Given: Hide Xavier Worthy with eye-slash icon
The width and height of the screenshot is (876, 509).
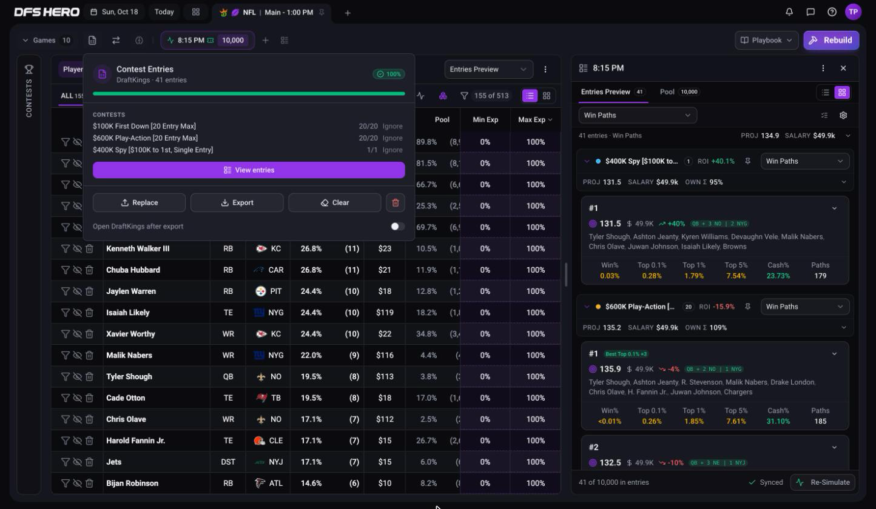Looking at the screenshot, I should [x=77, y=334].
